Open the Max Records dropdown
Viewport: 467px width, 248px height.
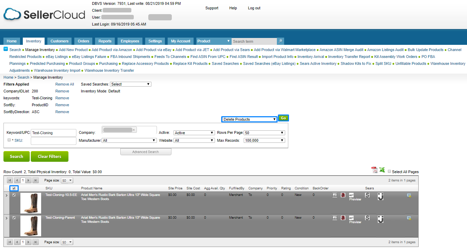tap(264, 140)
